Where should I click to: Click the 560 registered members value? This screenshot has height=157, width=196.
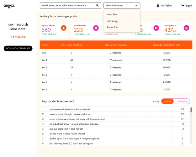click(x=46, y=30)
